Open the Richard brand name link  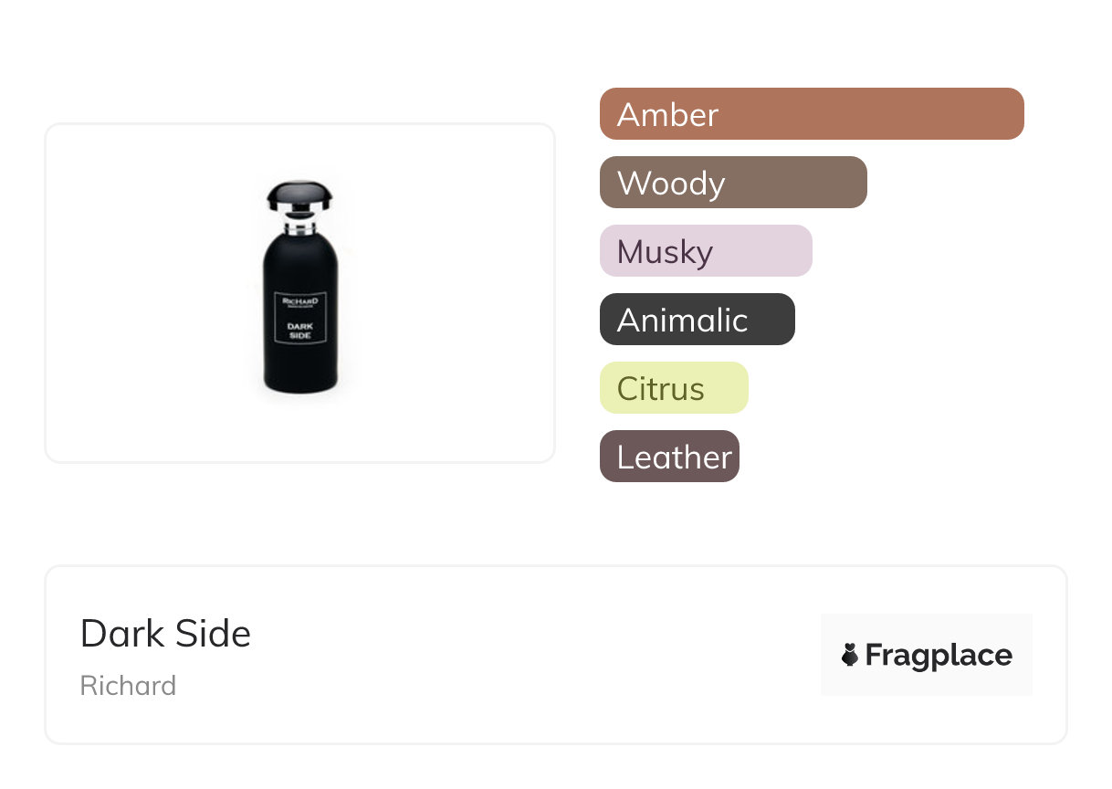tap(128, 686)
